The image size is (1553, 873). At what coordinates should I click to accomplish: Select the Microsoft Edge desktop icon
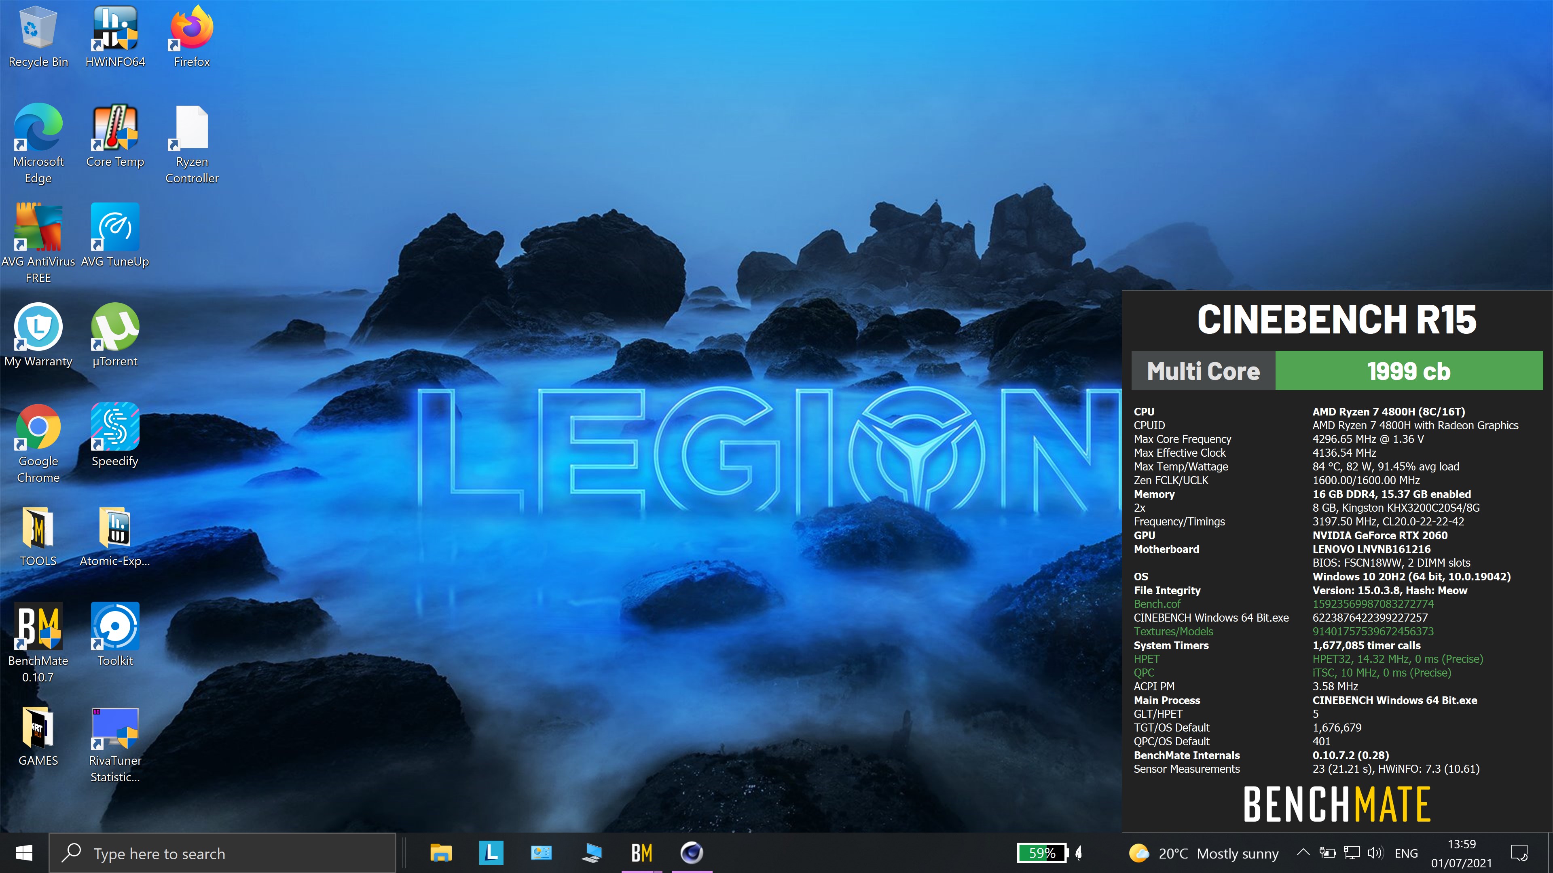click(x=38, y=143)
